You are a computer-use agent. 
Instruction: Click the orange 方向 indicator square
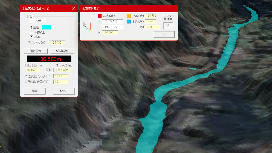click(x=129, y=16)
